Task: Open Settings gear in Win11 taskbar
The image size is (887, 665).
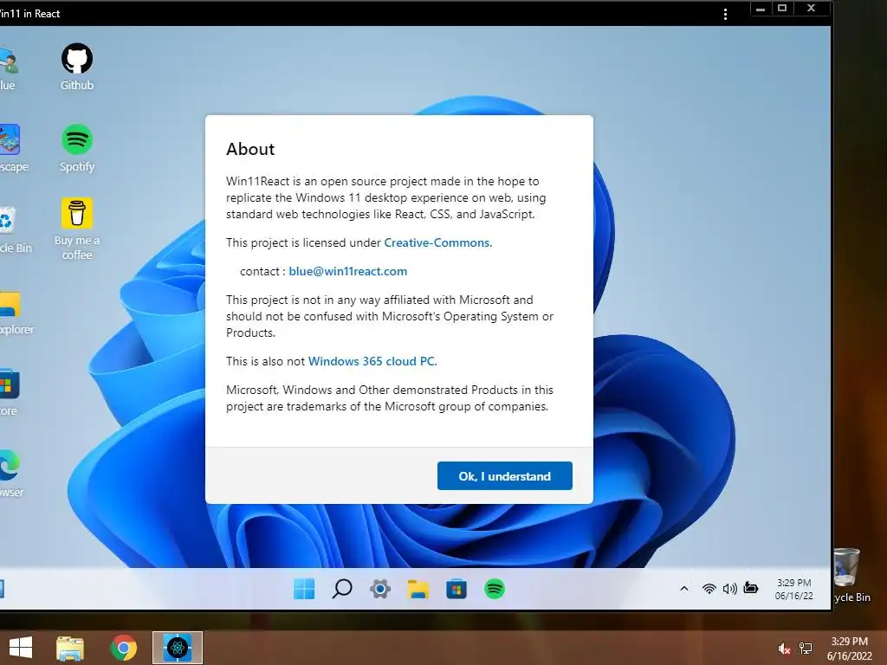Action: pos(380,589)
